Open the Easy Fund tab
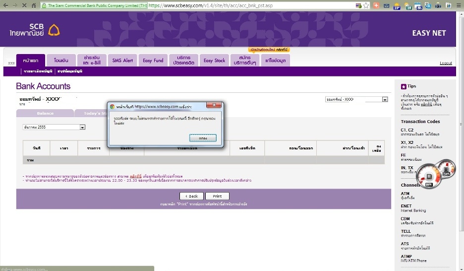The width and height of the screenshot is (464, 271). pos(153,61)
